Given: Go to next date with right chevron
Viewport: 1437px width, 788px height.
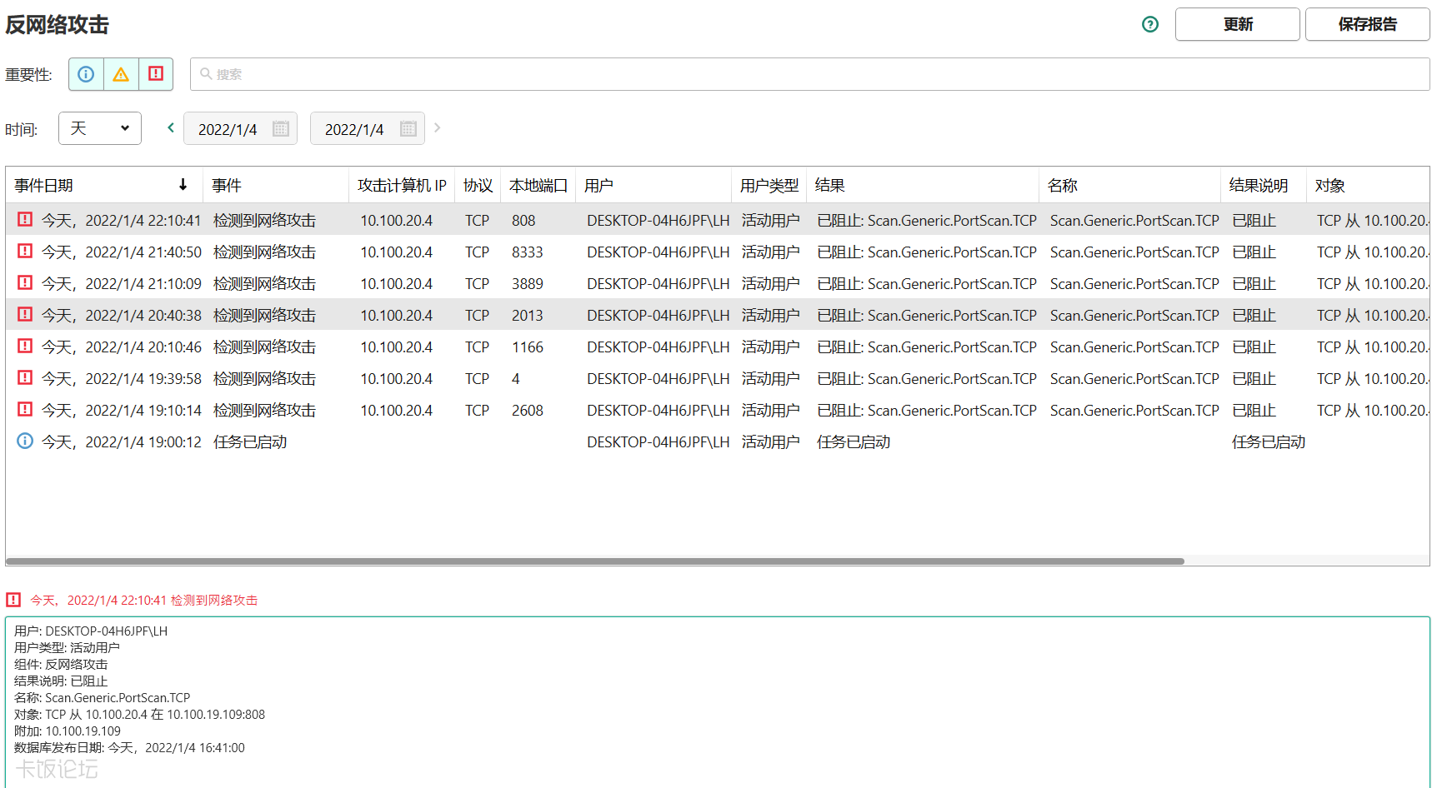Looking at the screenshot, I should (437, 128).
